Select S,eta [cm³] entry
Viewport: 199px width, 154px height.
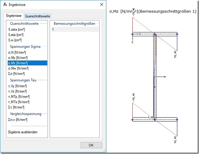pyautogui.click(x=16, y=35)
